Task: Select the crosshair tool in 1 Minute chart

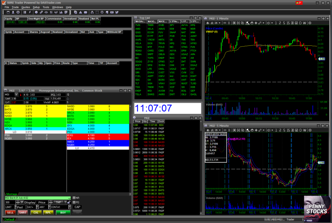Action: tap(256, 23)
